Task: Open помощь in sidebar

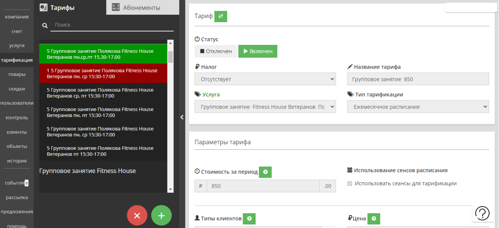Action: [17, 225]
